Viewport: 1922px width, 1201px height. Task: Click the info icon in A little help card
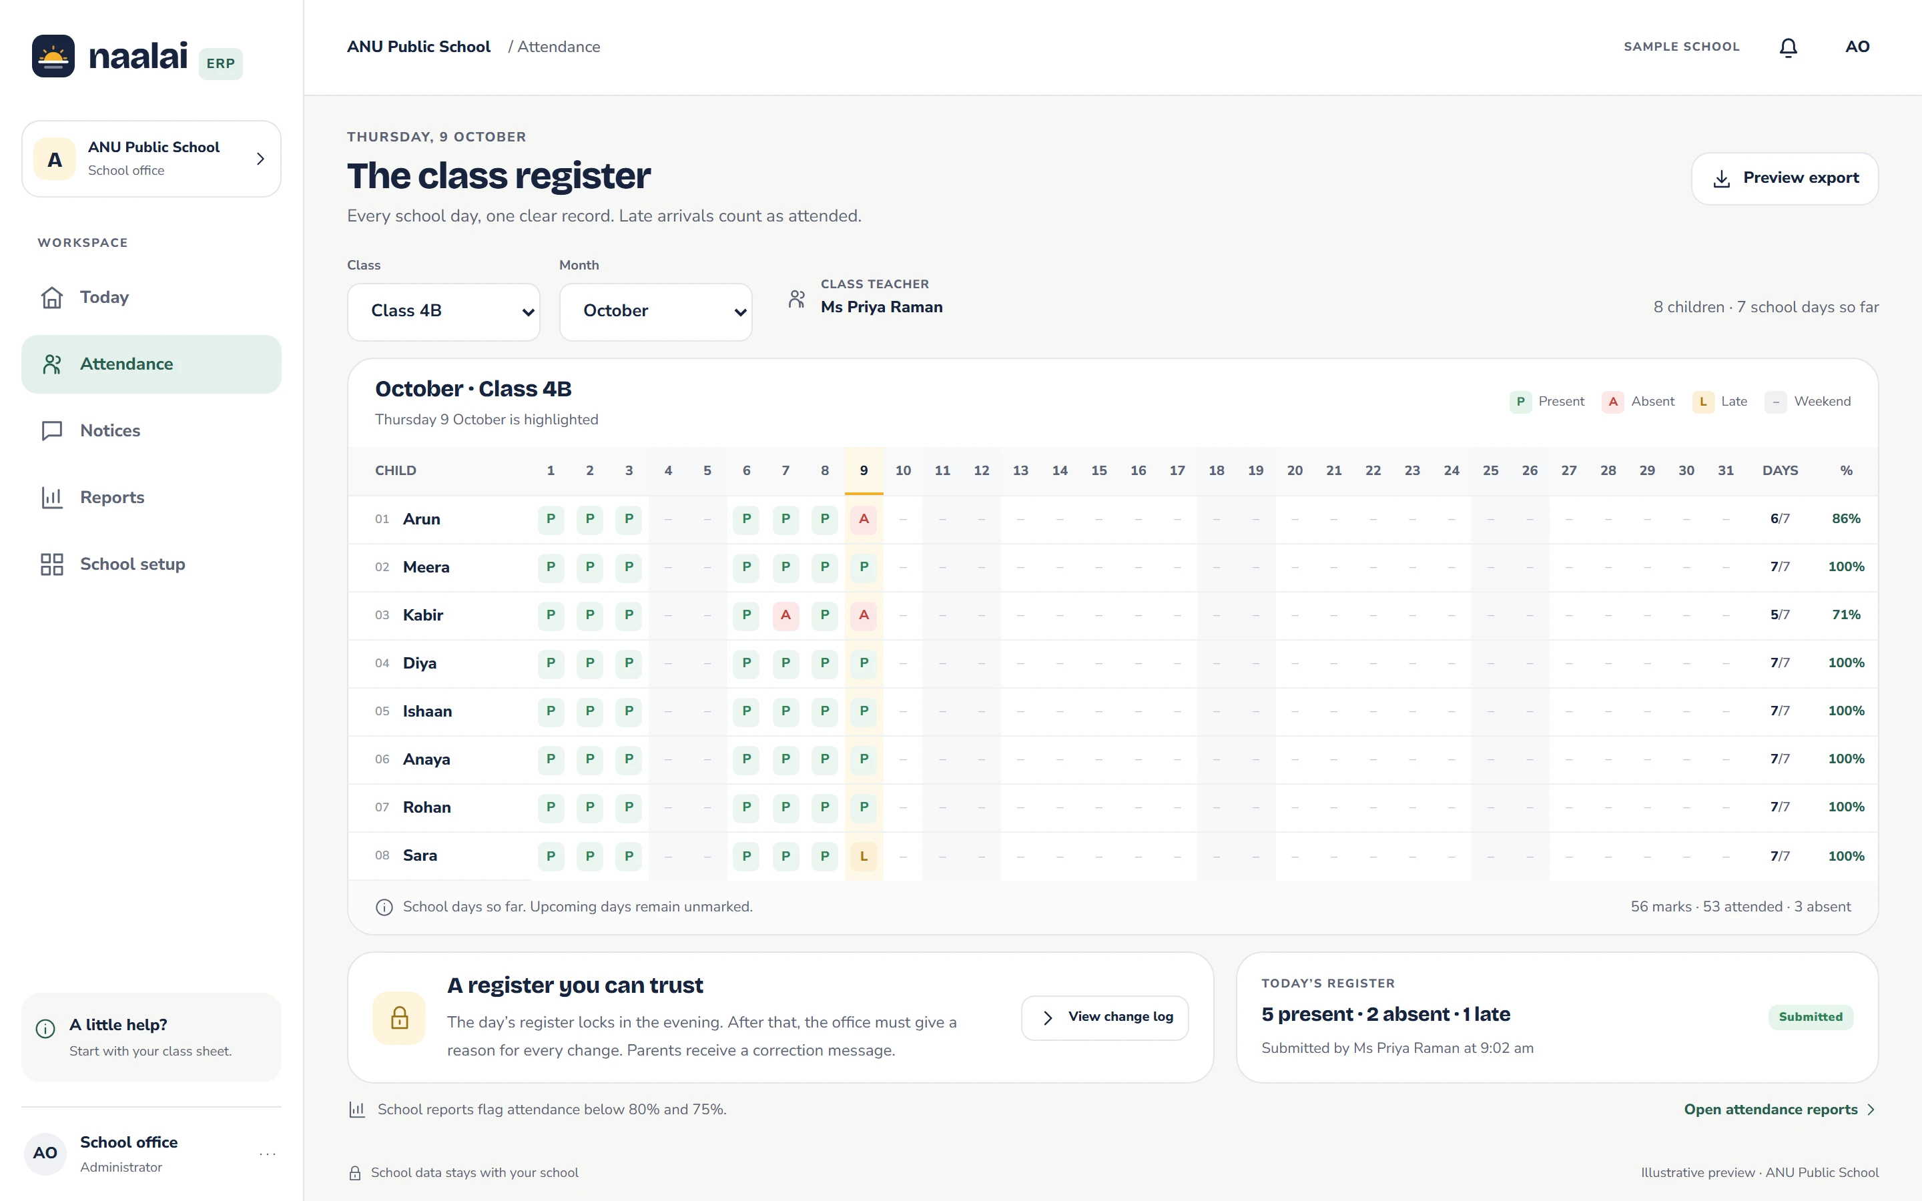(x=45, y=1029)
